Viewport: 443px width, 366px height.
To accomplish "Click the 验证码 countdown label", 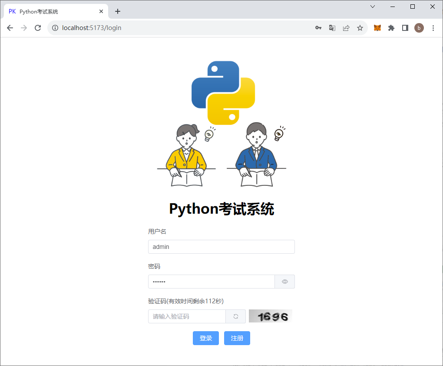I will point(186,301).
